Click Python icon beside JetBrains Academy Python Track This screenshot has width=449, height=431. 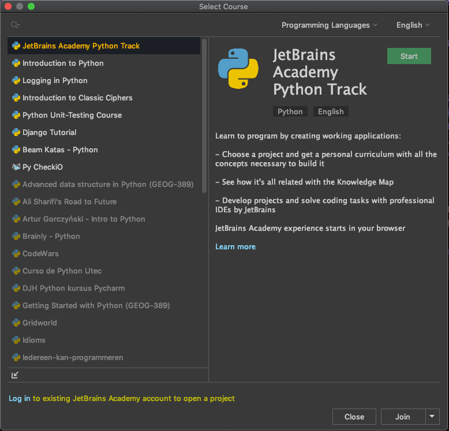point(16,46)
